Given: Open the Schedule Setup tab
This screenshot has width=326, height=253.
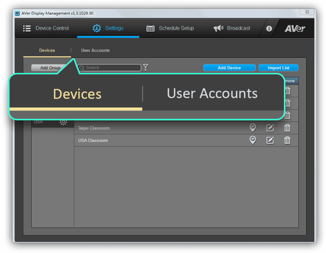Looking at the screenshot, I should tap(170, 28).
